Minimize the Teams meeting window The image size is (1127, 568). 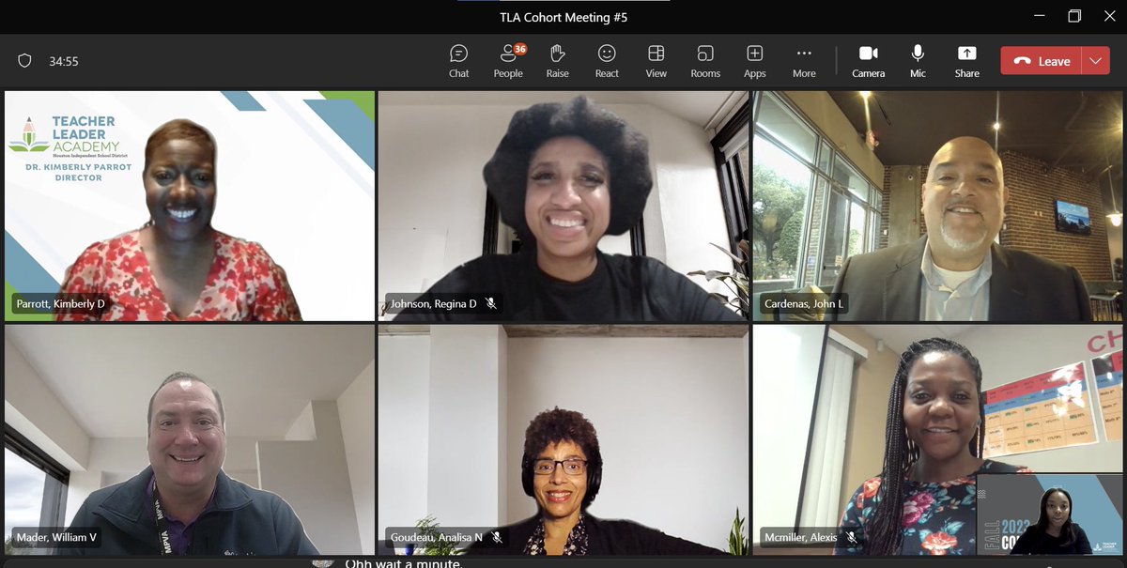(1038, 16)
